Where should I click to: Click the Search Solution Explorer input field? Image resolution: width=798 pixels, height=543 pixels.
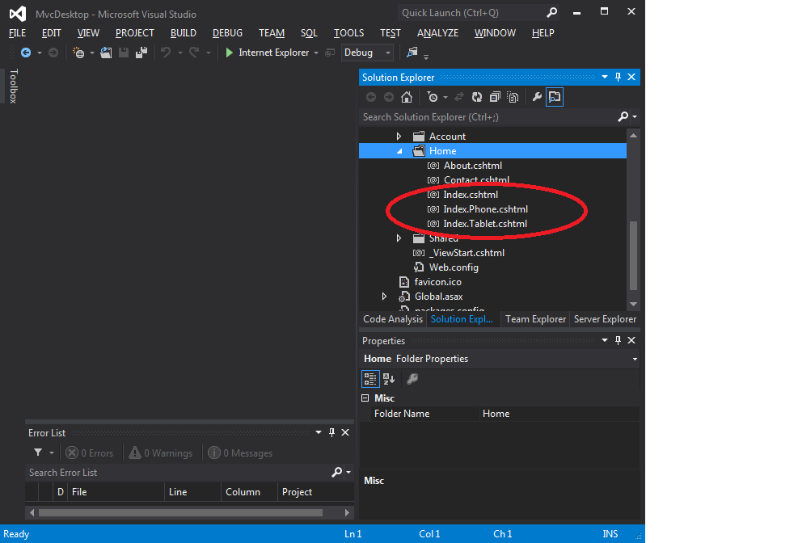(488, 117)
